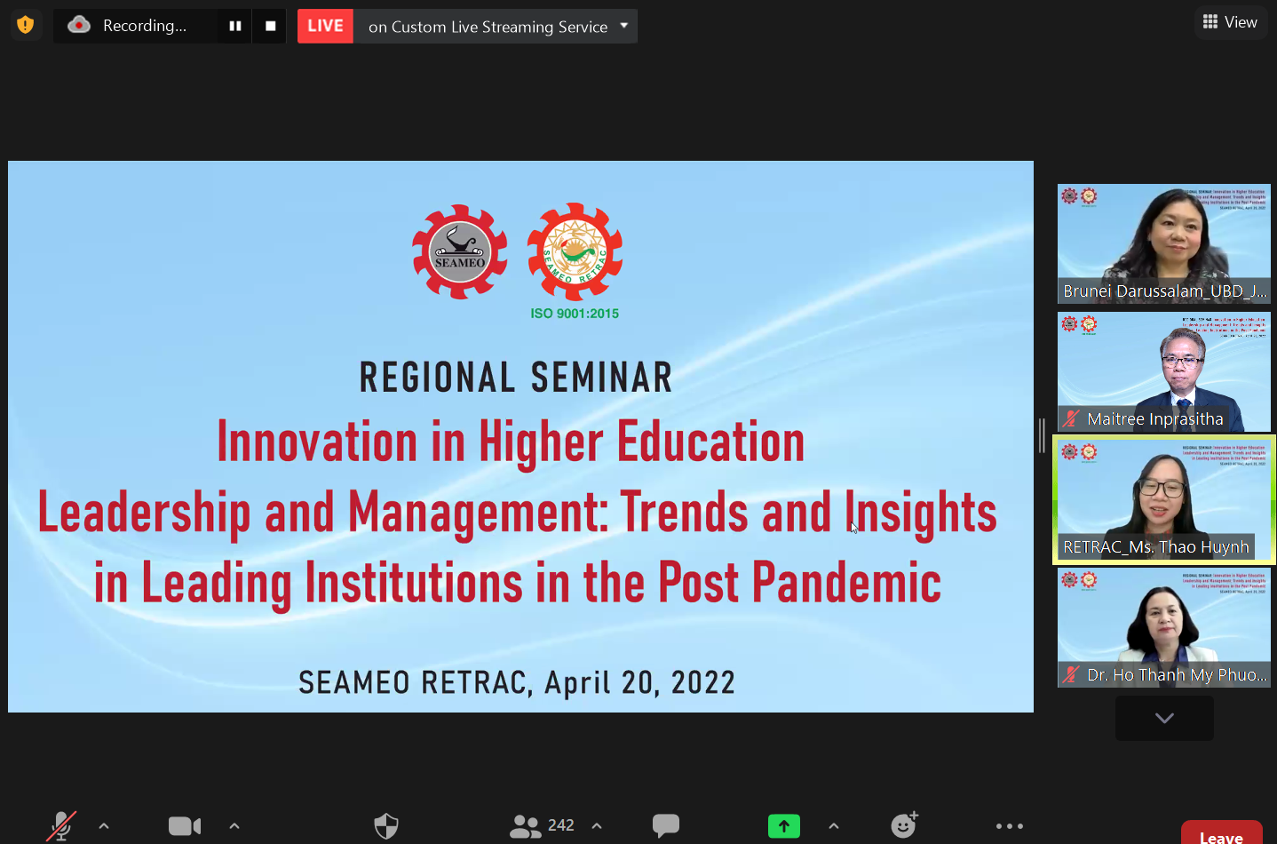
Task: Click the SEAMEO logo on the slide
Action: [460, 252]
